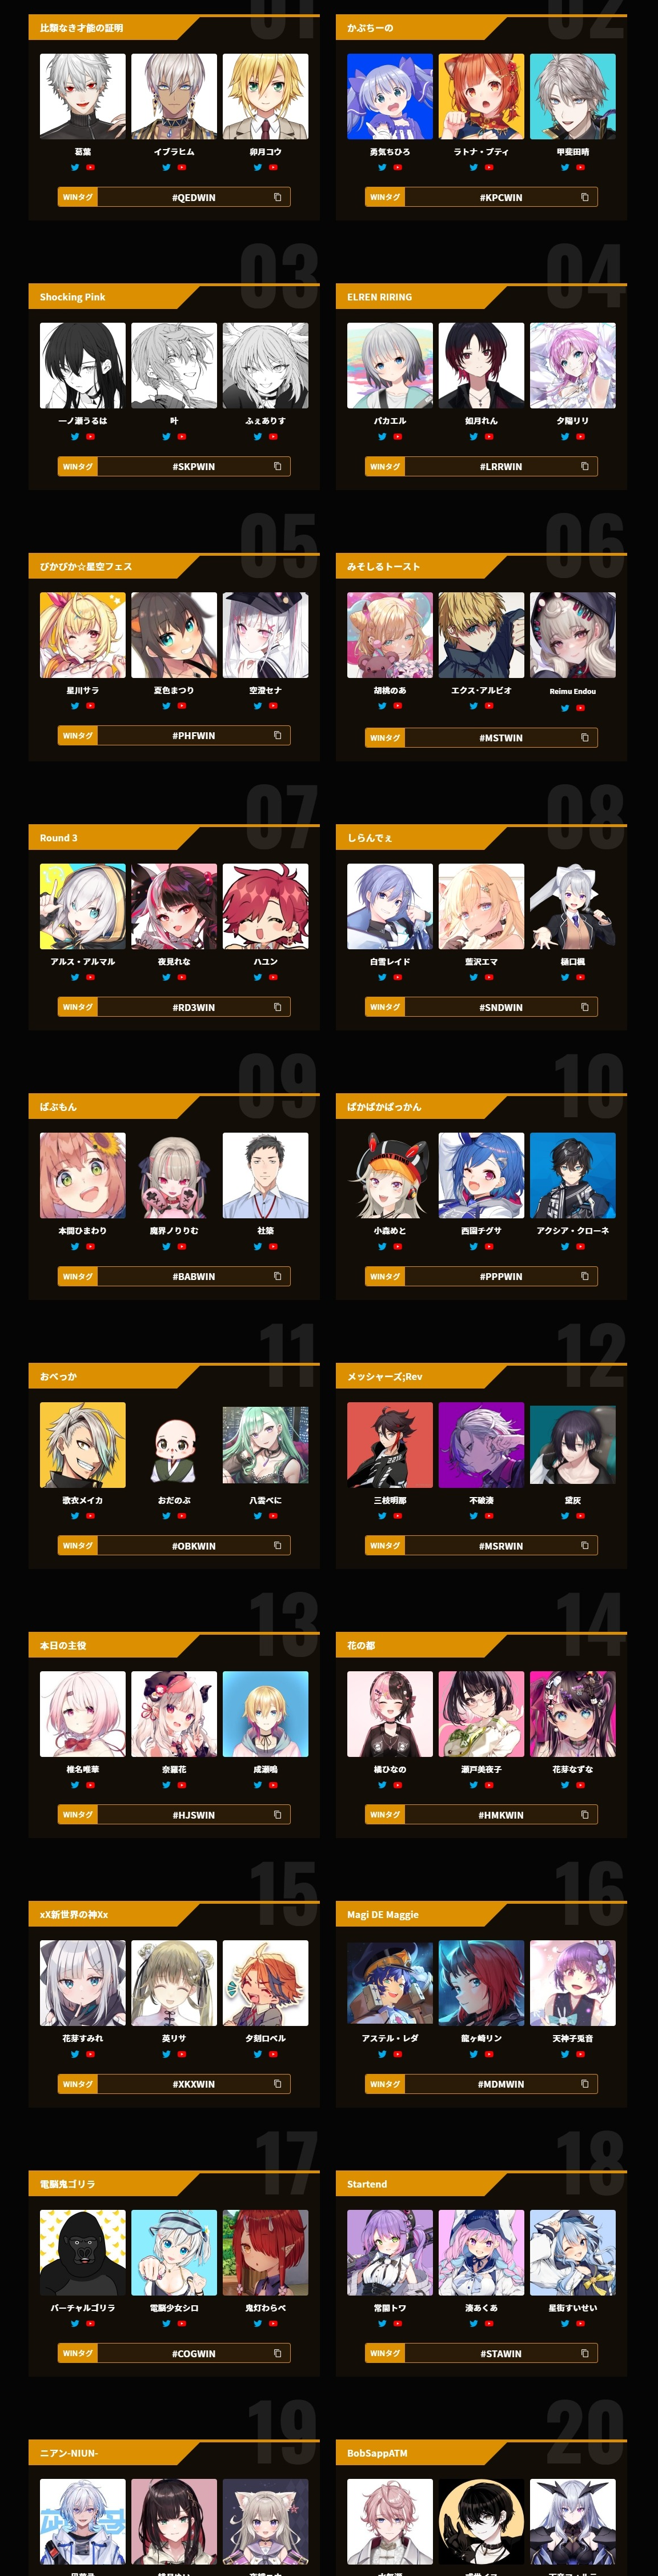Click the ELREN RIRING team header
Image resolution: width=658 pixels, height=2576 pixels.
tap(380, 297)
